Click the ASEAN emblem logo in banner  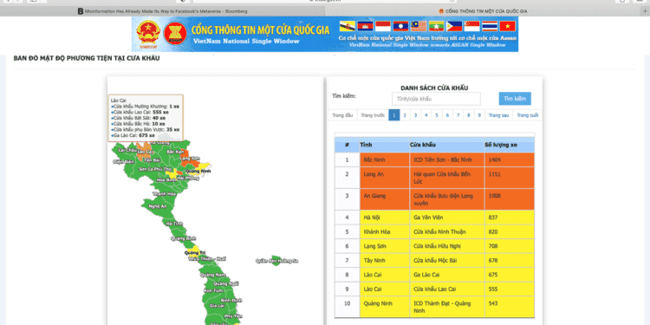click(175, 32)
